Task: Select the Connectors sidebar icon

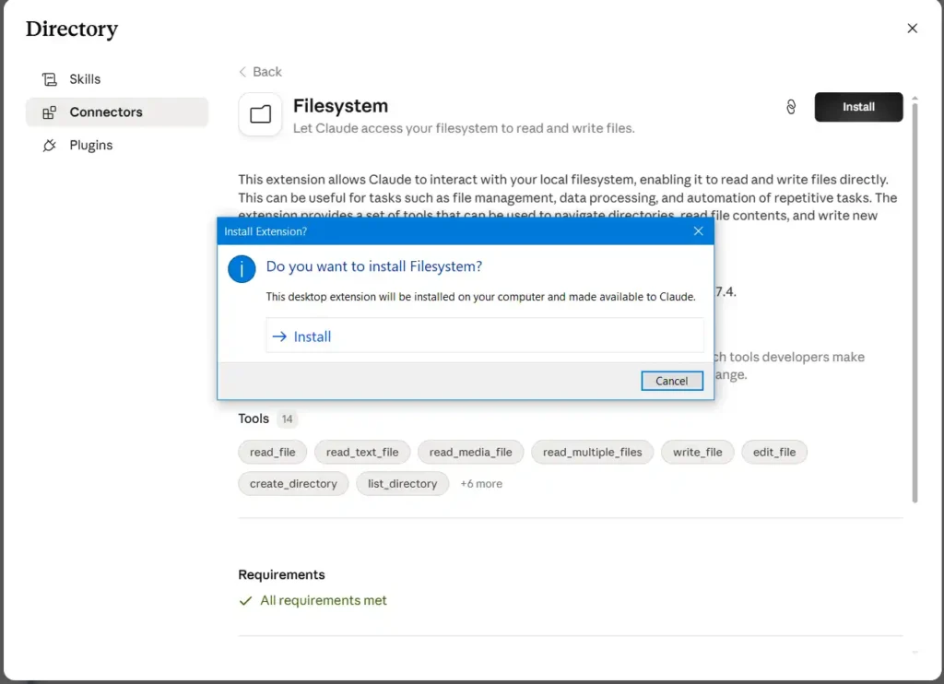Action: pyautogui.click(x=50, y=112)
